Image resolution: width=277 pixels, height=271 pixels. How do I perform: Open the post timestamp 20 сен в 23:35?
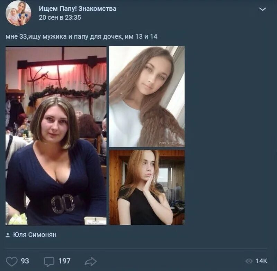[x=60, y=17]
